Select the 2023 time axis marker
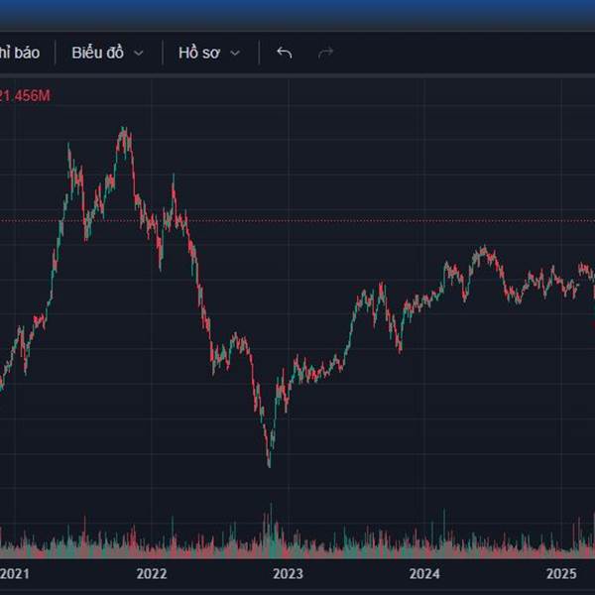The height and width of the screenshot is (595, 595). click(288, 573)
